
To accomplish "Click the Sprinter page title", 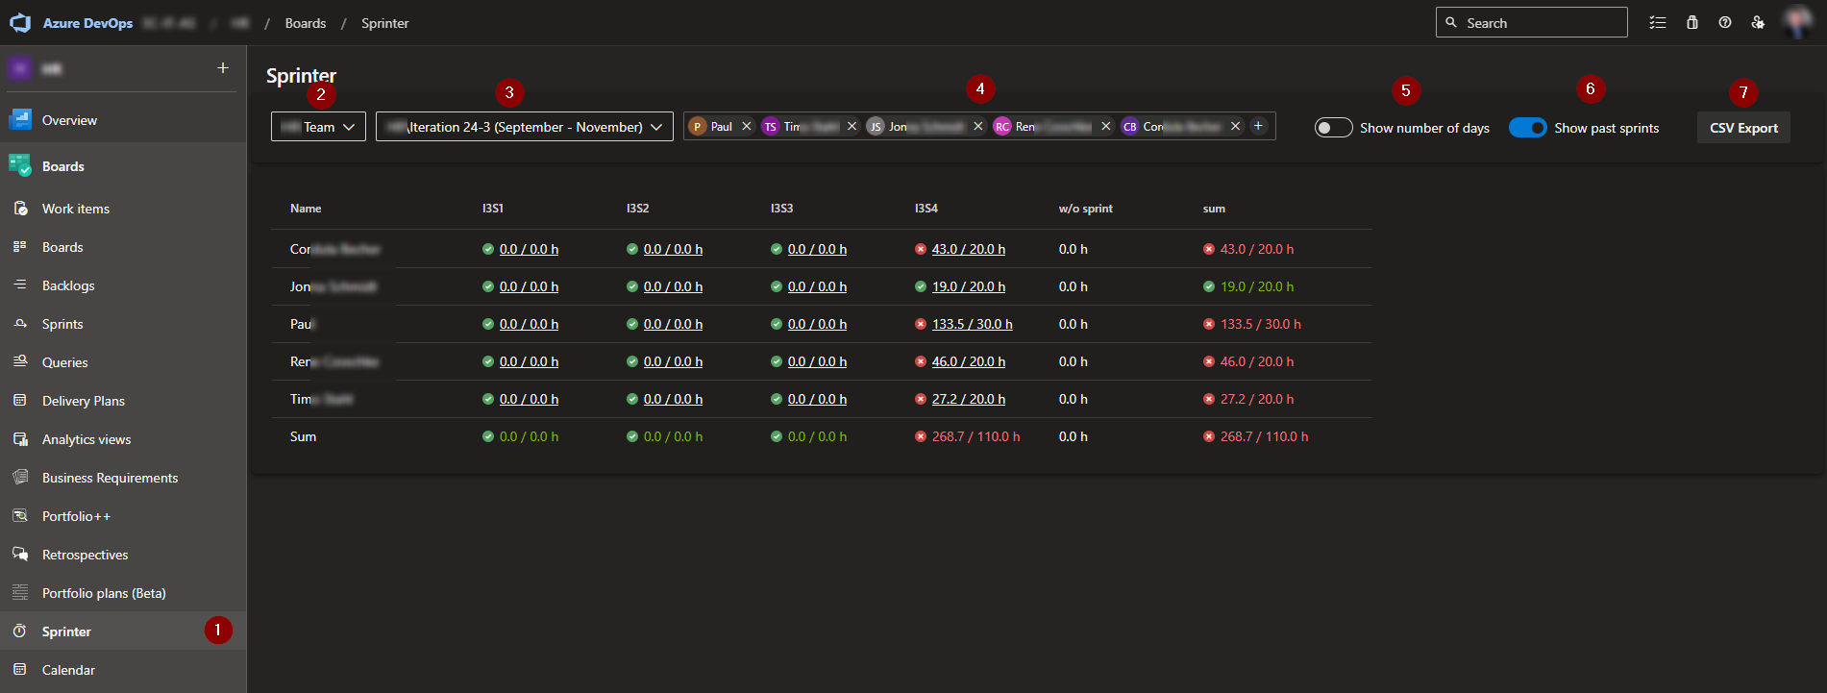I will 301,75.
